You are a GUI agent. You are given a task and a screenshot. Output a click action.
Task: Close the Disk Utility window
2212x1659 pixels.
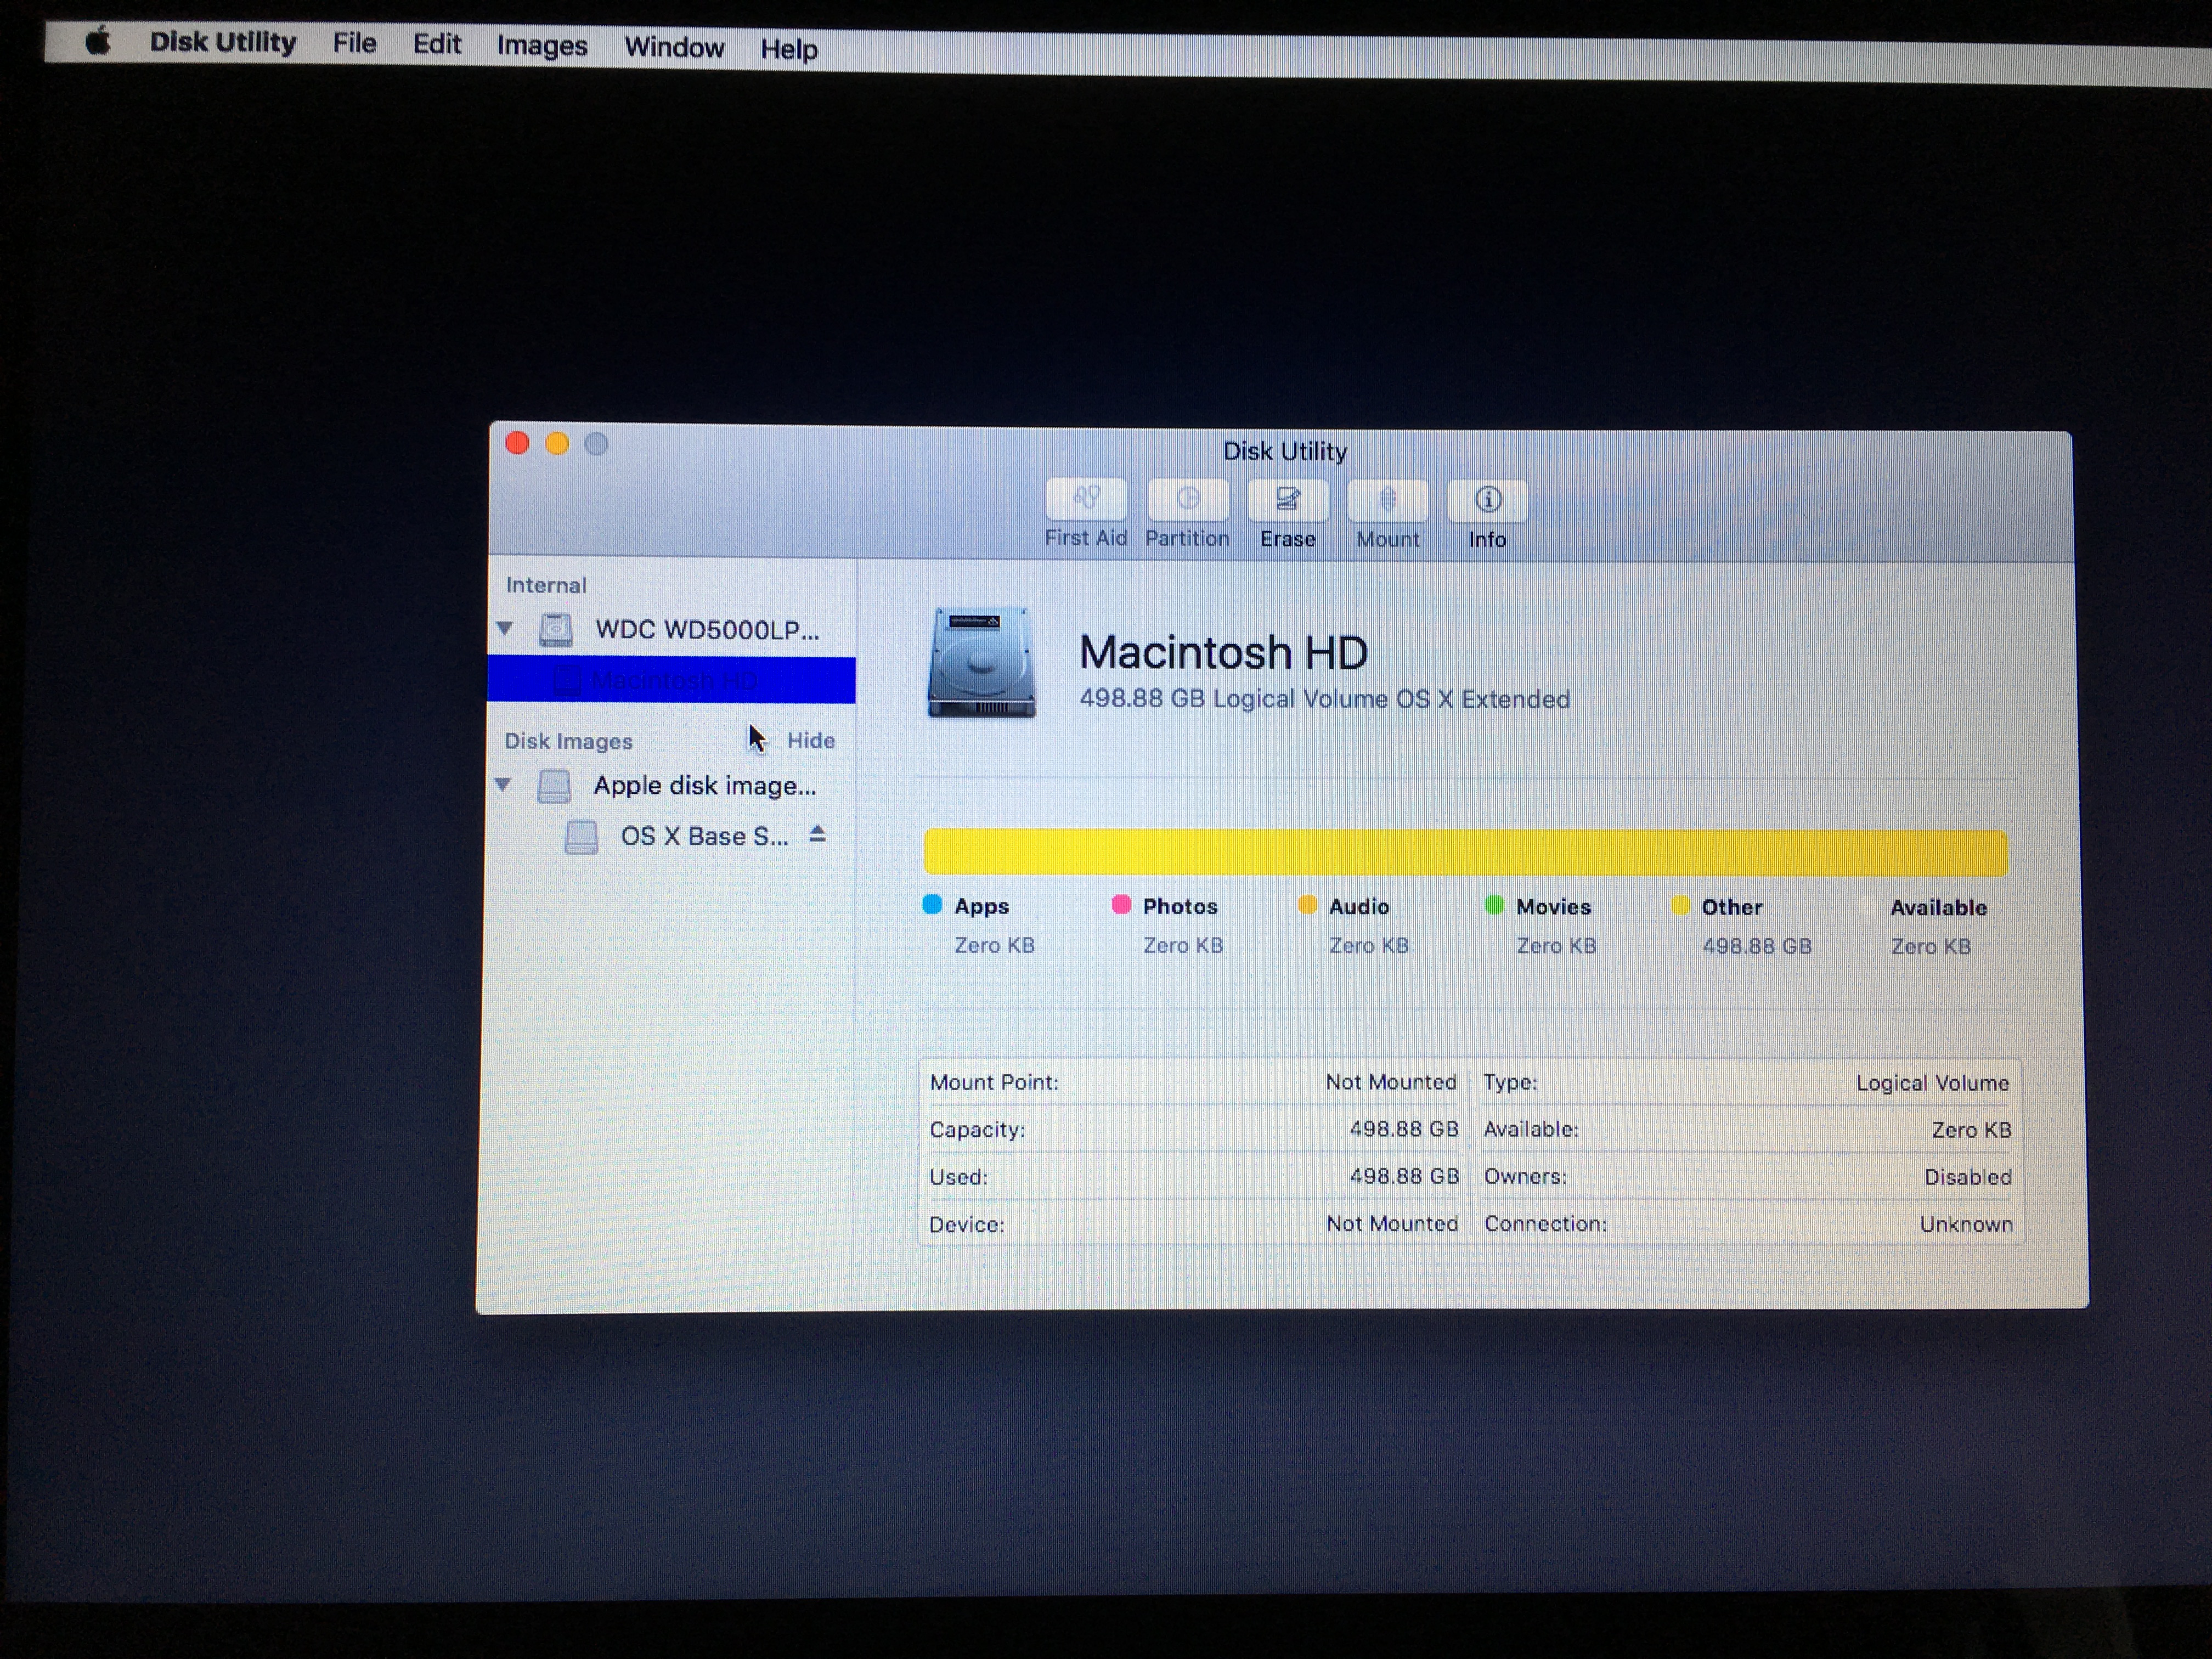(517, 443)
